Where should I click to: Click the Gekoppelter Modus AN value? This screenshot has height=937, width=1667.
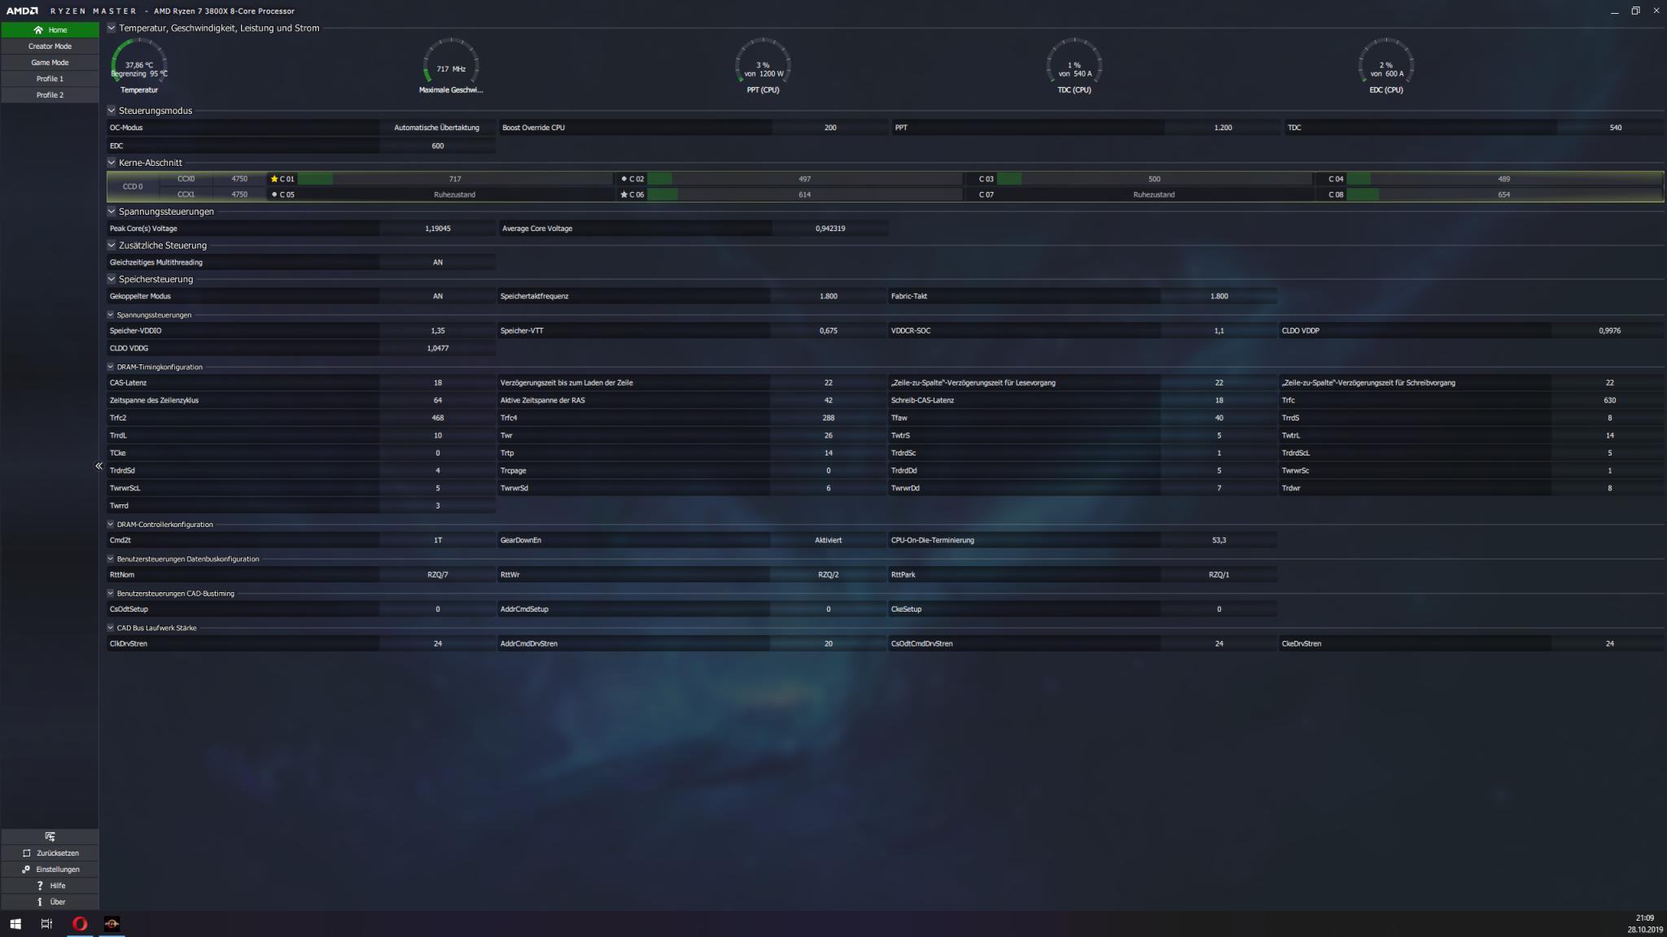point(437,297)
